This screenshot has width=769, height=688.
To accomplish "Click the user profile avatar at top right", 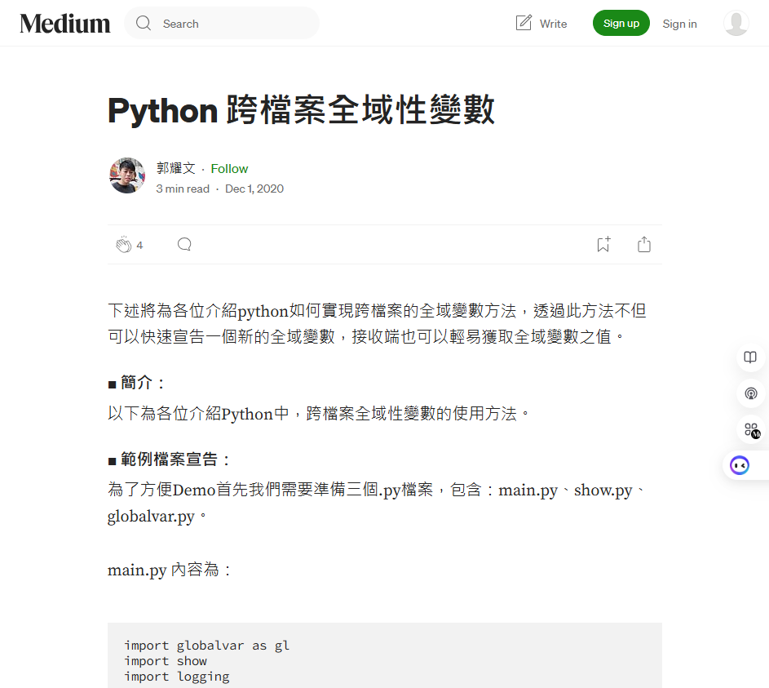I will [x=736, y=24].
